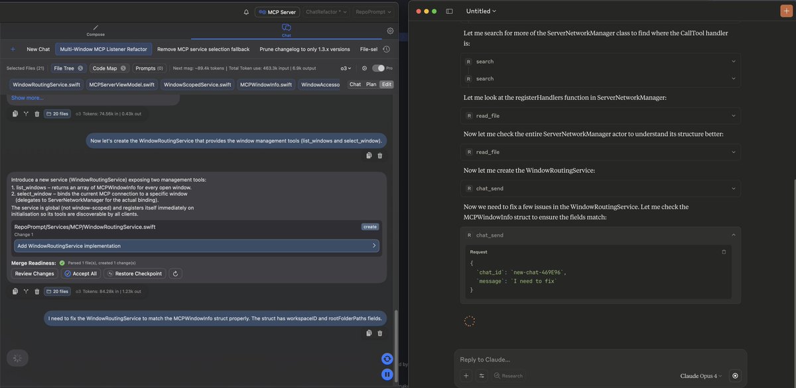Click the Reply to Claude input field
This screenshot has width=796, height=388.
(x=600, y=359)
